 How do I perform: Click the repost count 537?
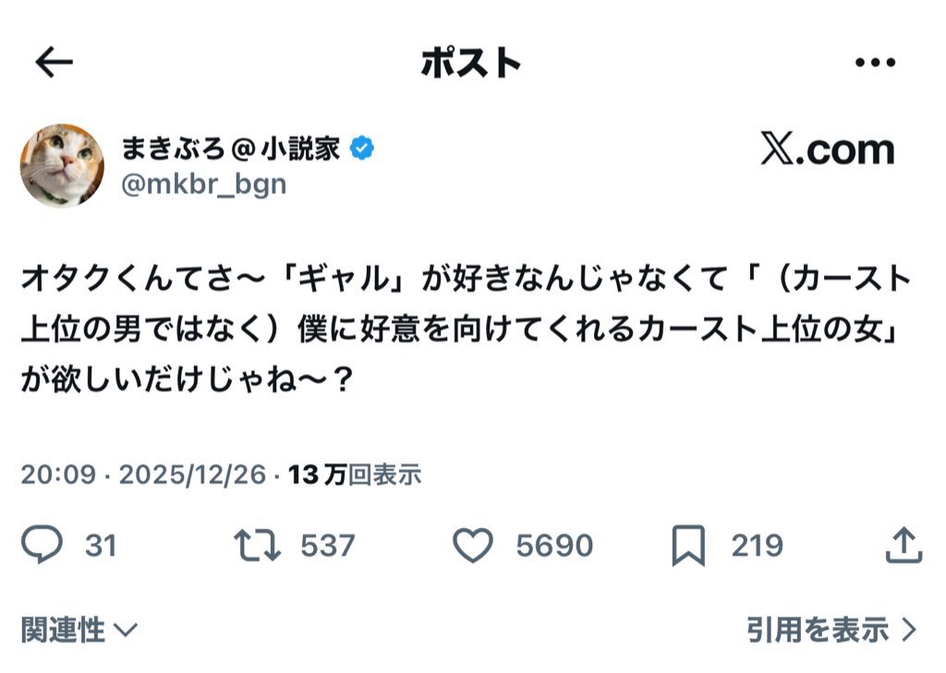pyautogui.click(x=327, y=546)
